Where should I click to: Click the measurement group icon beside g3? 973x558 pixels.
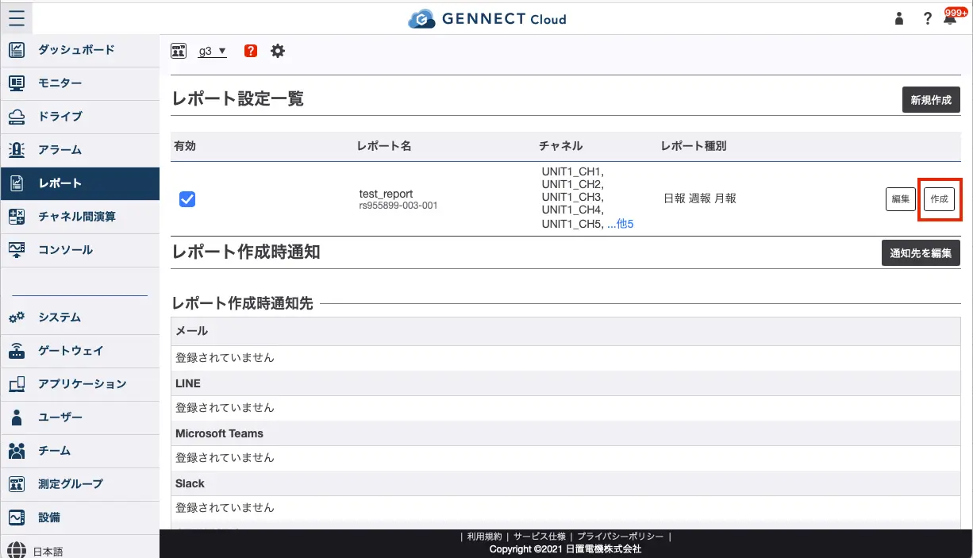click(x=179, y=51)
